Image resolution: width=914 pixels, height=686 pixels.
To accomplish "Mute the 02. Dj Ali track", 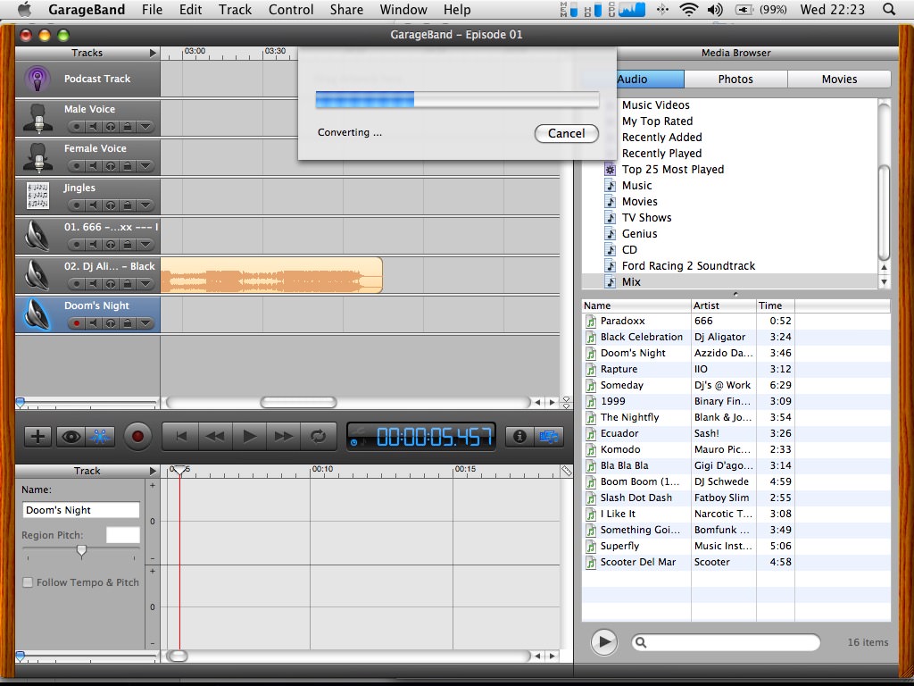I will [x=93, y=283].
